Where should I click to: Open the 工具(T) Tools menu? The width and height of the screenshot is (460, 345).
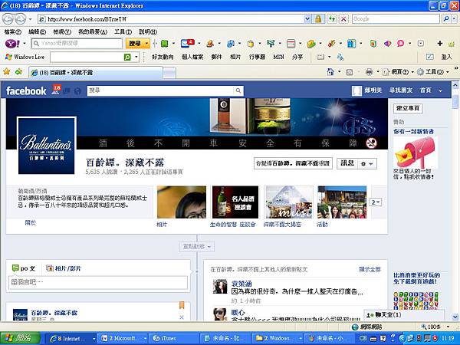(123, 31)
